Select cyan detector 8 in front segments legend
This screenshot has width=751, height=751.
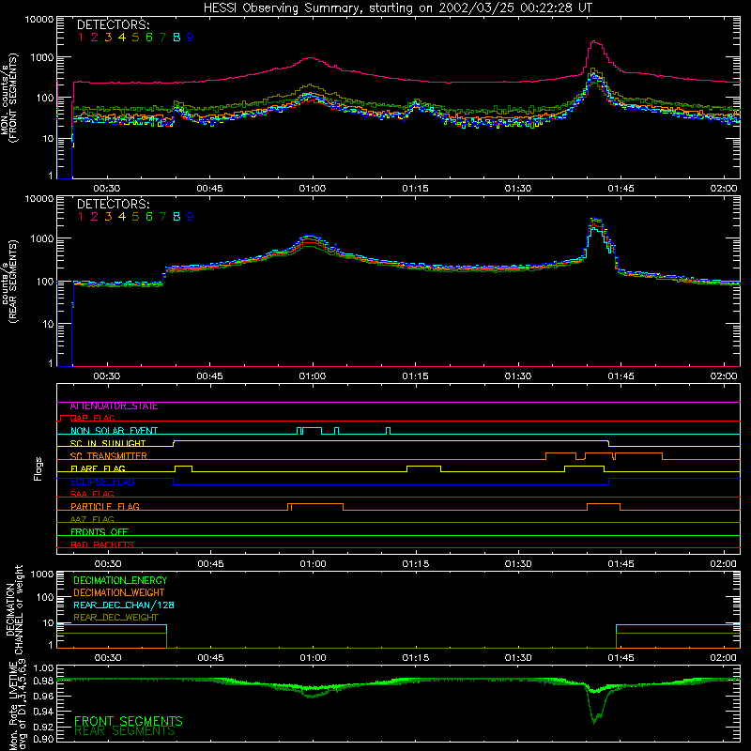point(176,38)
